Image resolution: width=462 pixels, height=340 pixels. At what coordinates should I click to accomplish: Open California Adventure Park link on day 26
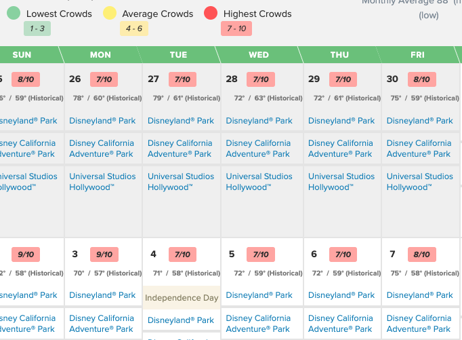click(x=102, y=149)
